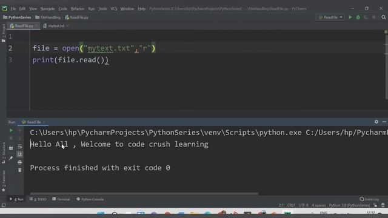Close the ReadFile.py editor tab
This screenshot has height=218, width=388.
coord(36,25)
